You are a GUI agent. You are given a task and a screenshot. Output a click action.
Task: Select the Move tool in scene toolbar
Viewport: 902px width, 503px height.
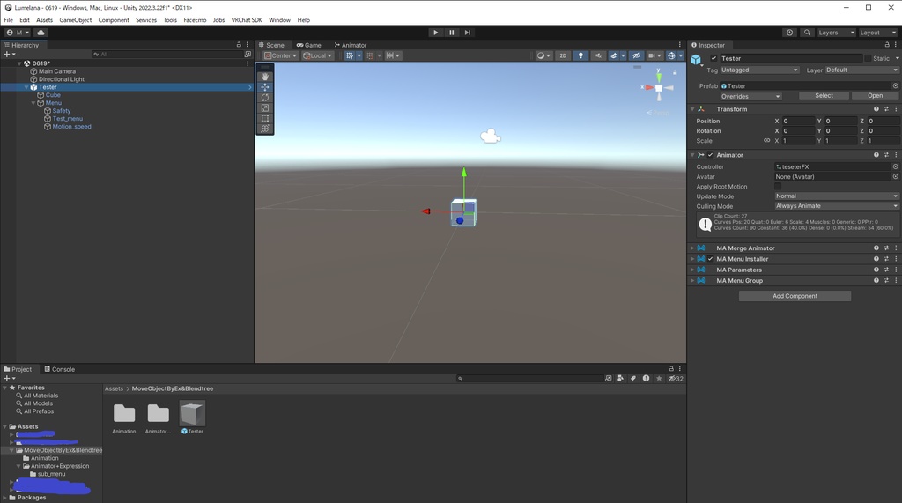(x=264, y=87)
